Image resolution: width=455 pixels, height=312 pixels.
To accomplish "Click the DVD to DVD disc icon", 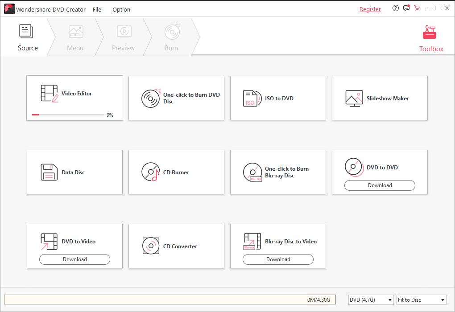I will [354, 167].
